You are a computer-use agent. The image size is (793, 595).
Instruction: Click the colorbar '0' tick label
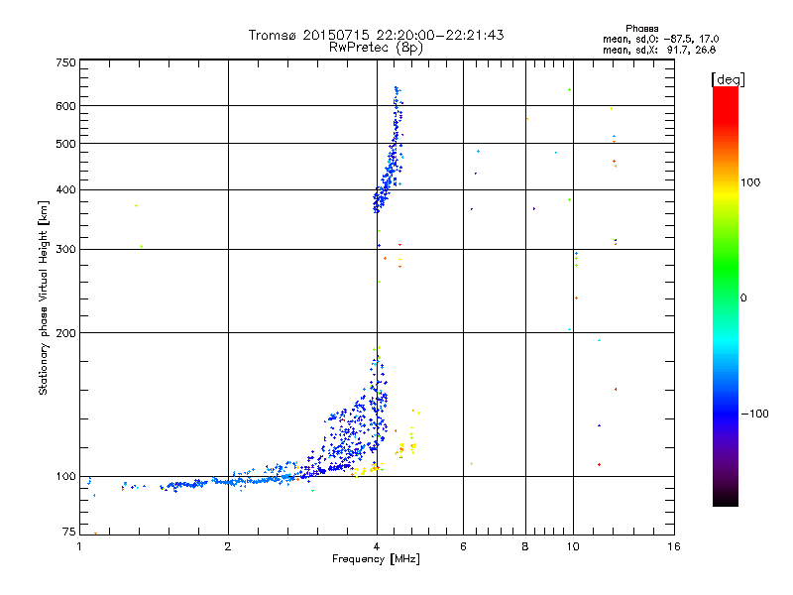(x=743, y=297)
